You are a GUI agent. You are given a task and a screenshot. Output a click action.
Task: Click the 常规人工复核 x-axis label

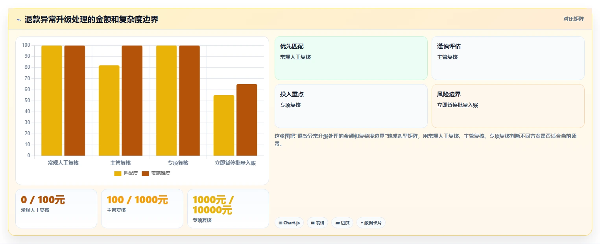coord(63,163)
